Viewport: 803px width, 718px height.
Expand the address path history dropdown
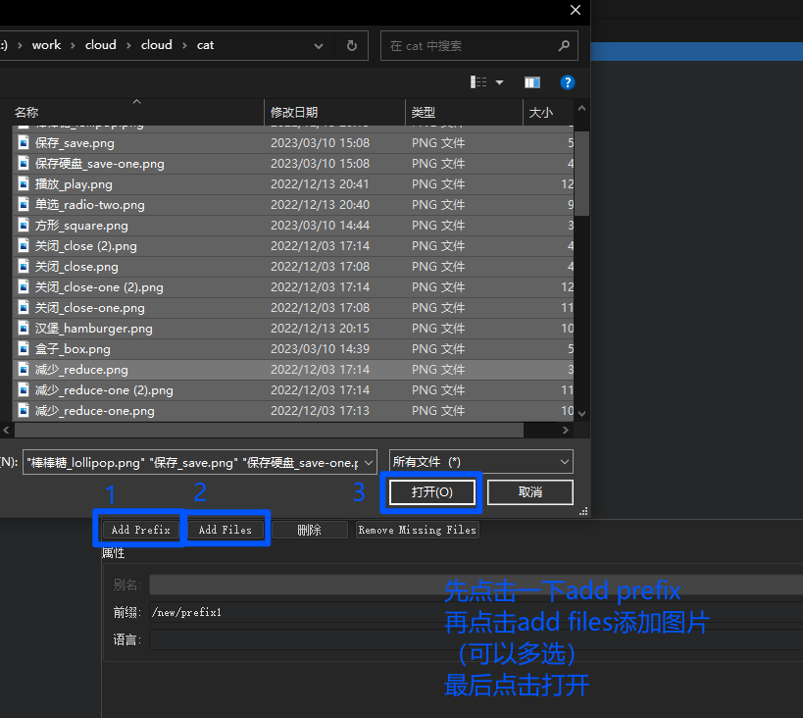click(319, 46)
